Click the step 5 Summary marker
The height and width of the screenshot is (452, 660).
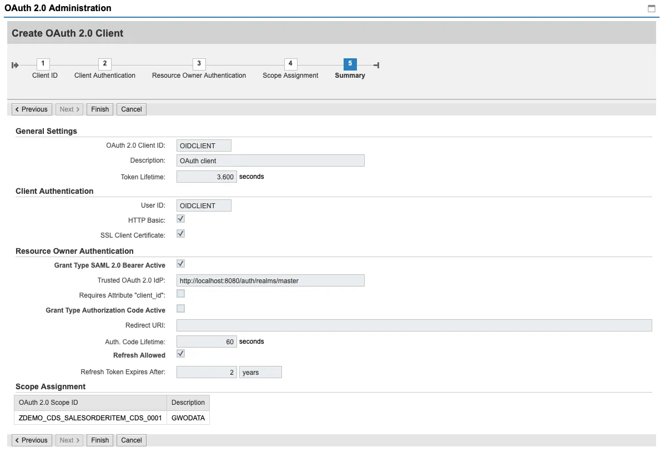pyautogui.click(x=350, y=64)
